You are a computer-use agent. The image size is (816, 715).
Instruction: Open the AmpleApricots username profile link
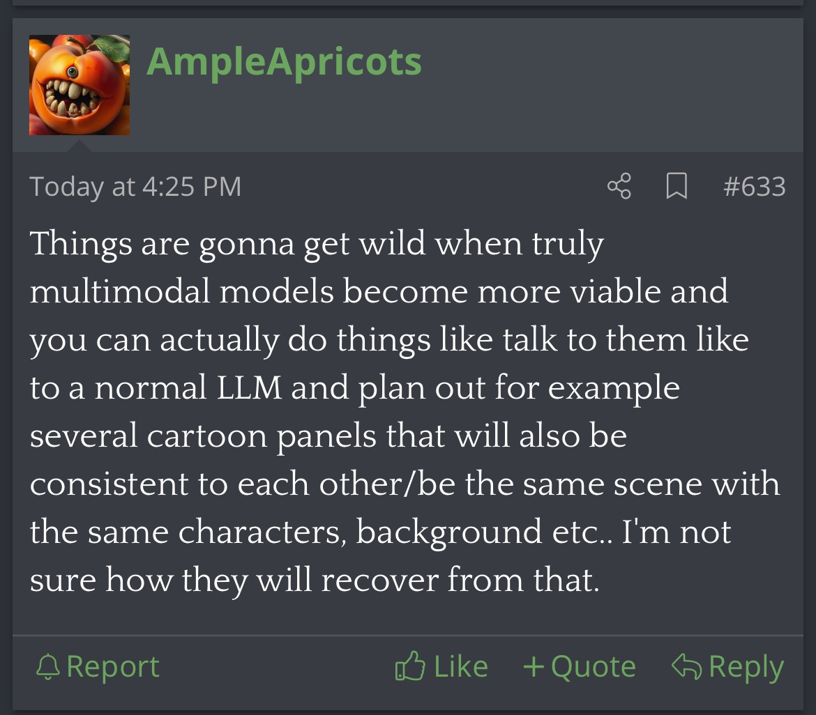pos(284,62)
